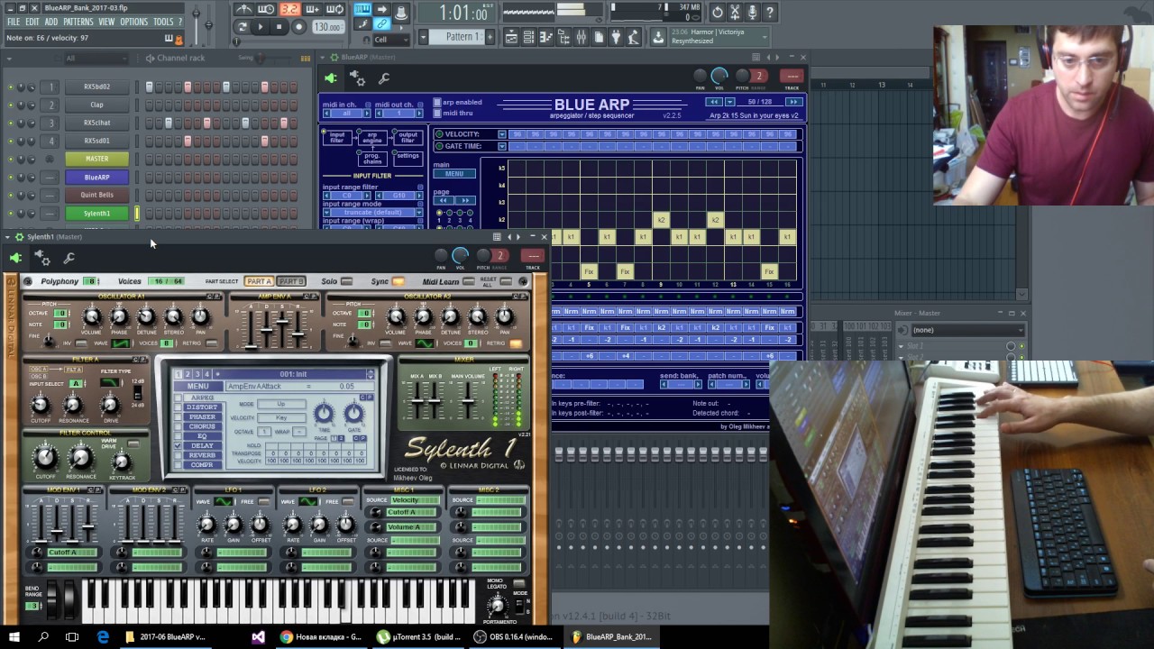Open the FILE menu

pos(13,22)
